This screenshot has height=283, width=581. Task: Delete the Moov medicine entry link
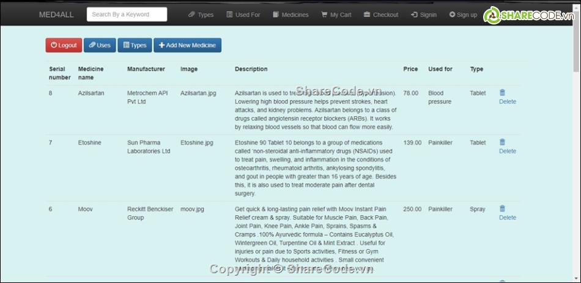508,218
